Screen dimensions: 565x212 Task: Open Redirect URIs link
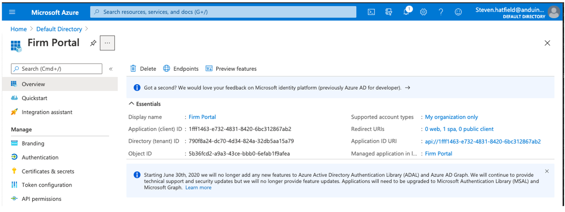[459, 130]
